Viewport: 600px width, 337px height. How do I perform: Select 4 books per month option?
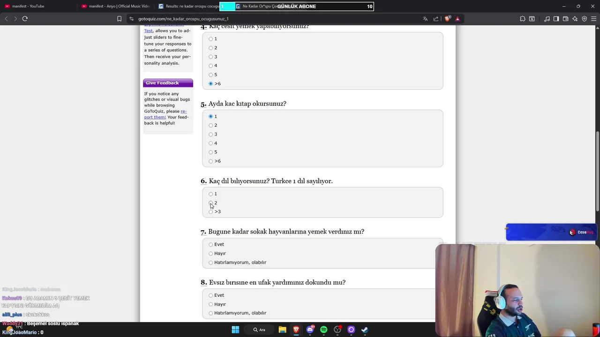[211, 143]
